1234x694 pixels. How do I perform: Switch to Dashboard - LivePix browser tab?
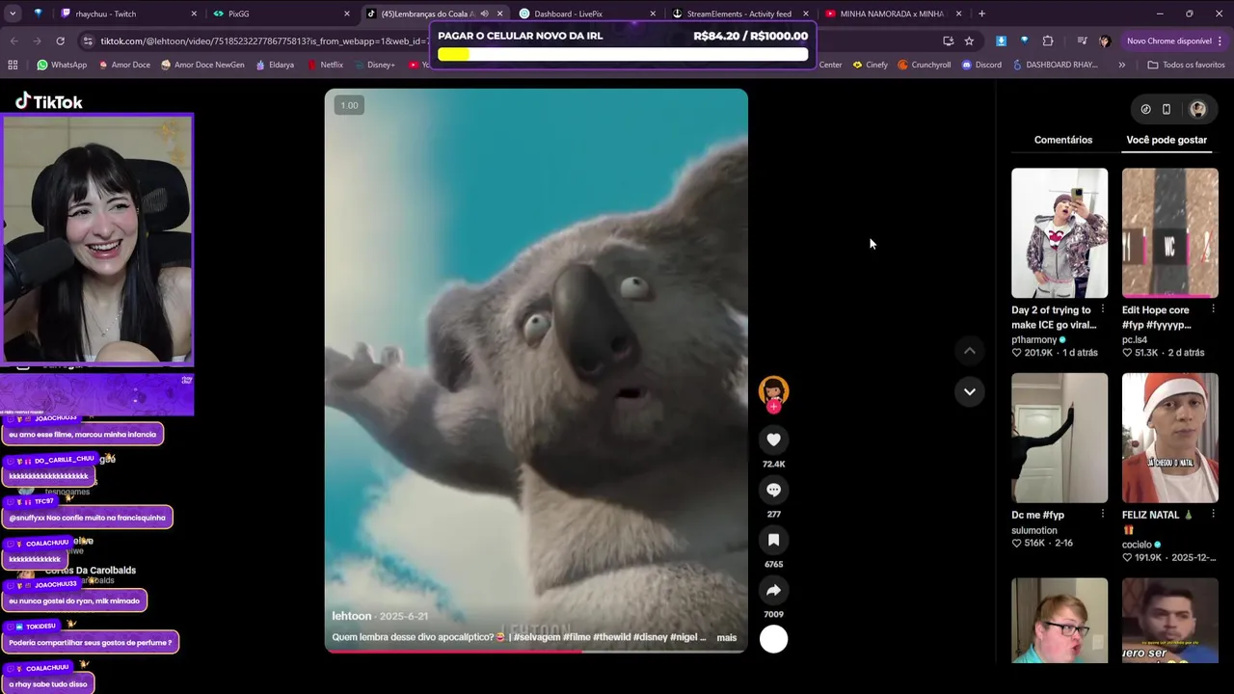(x=588, y=13)
